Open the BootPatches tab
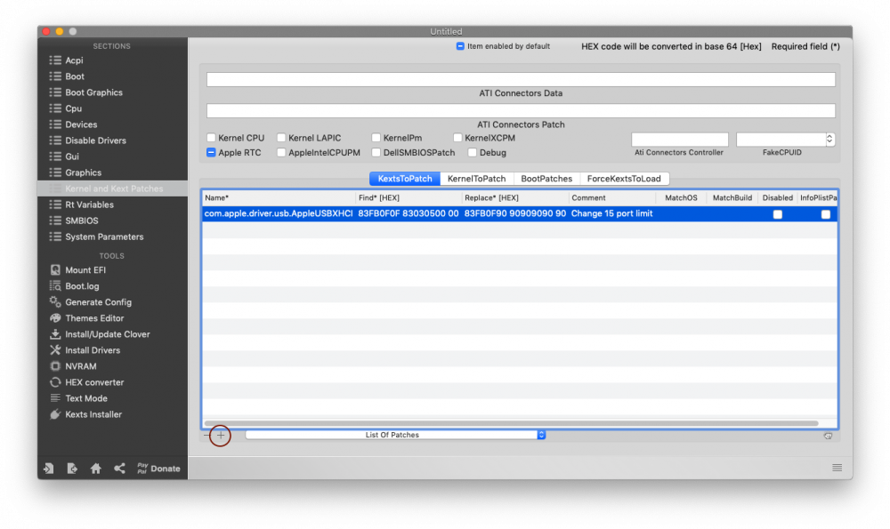Viewport: 890px width, 529px height. pyautogui.click(x=546, y=179)
